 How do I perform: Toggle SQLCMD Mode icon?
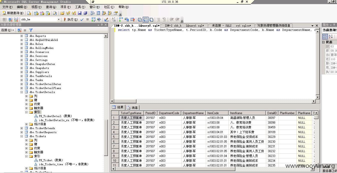[x=132, y=19]
